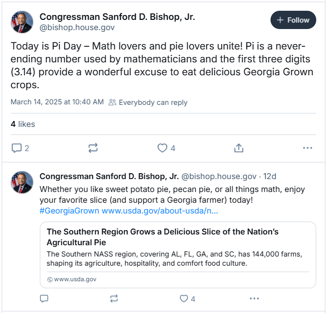
Task: Open more options on the main post
Action: tap(308, 148)
